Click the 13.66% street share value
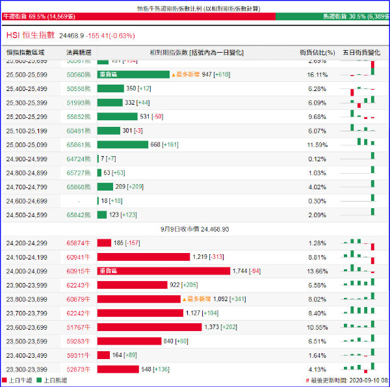 (x=317, y=271)
